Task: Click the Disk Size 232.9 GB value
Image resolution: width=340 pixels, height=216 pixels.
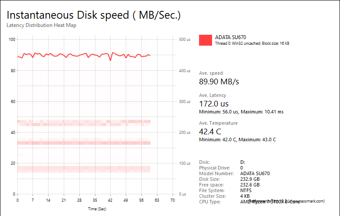Action: click(x=250, y=179)
